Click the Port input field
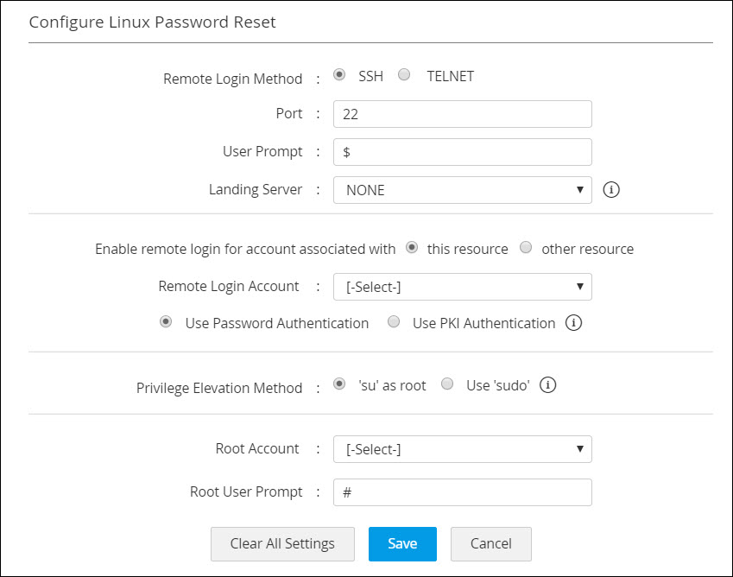The height and width of the screenshot is (577, 733). 462,114
